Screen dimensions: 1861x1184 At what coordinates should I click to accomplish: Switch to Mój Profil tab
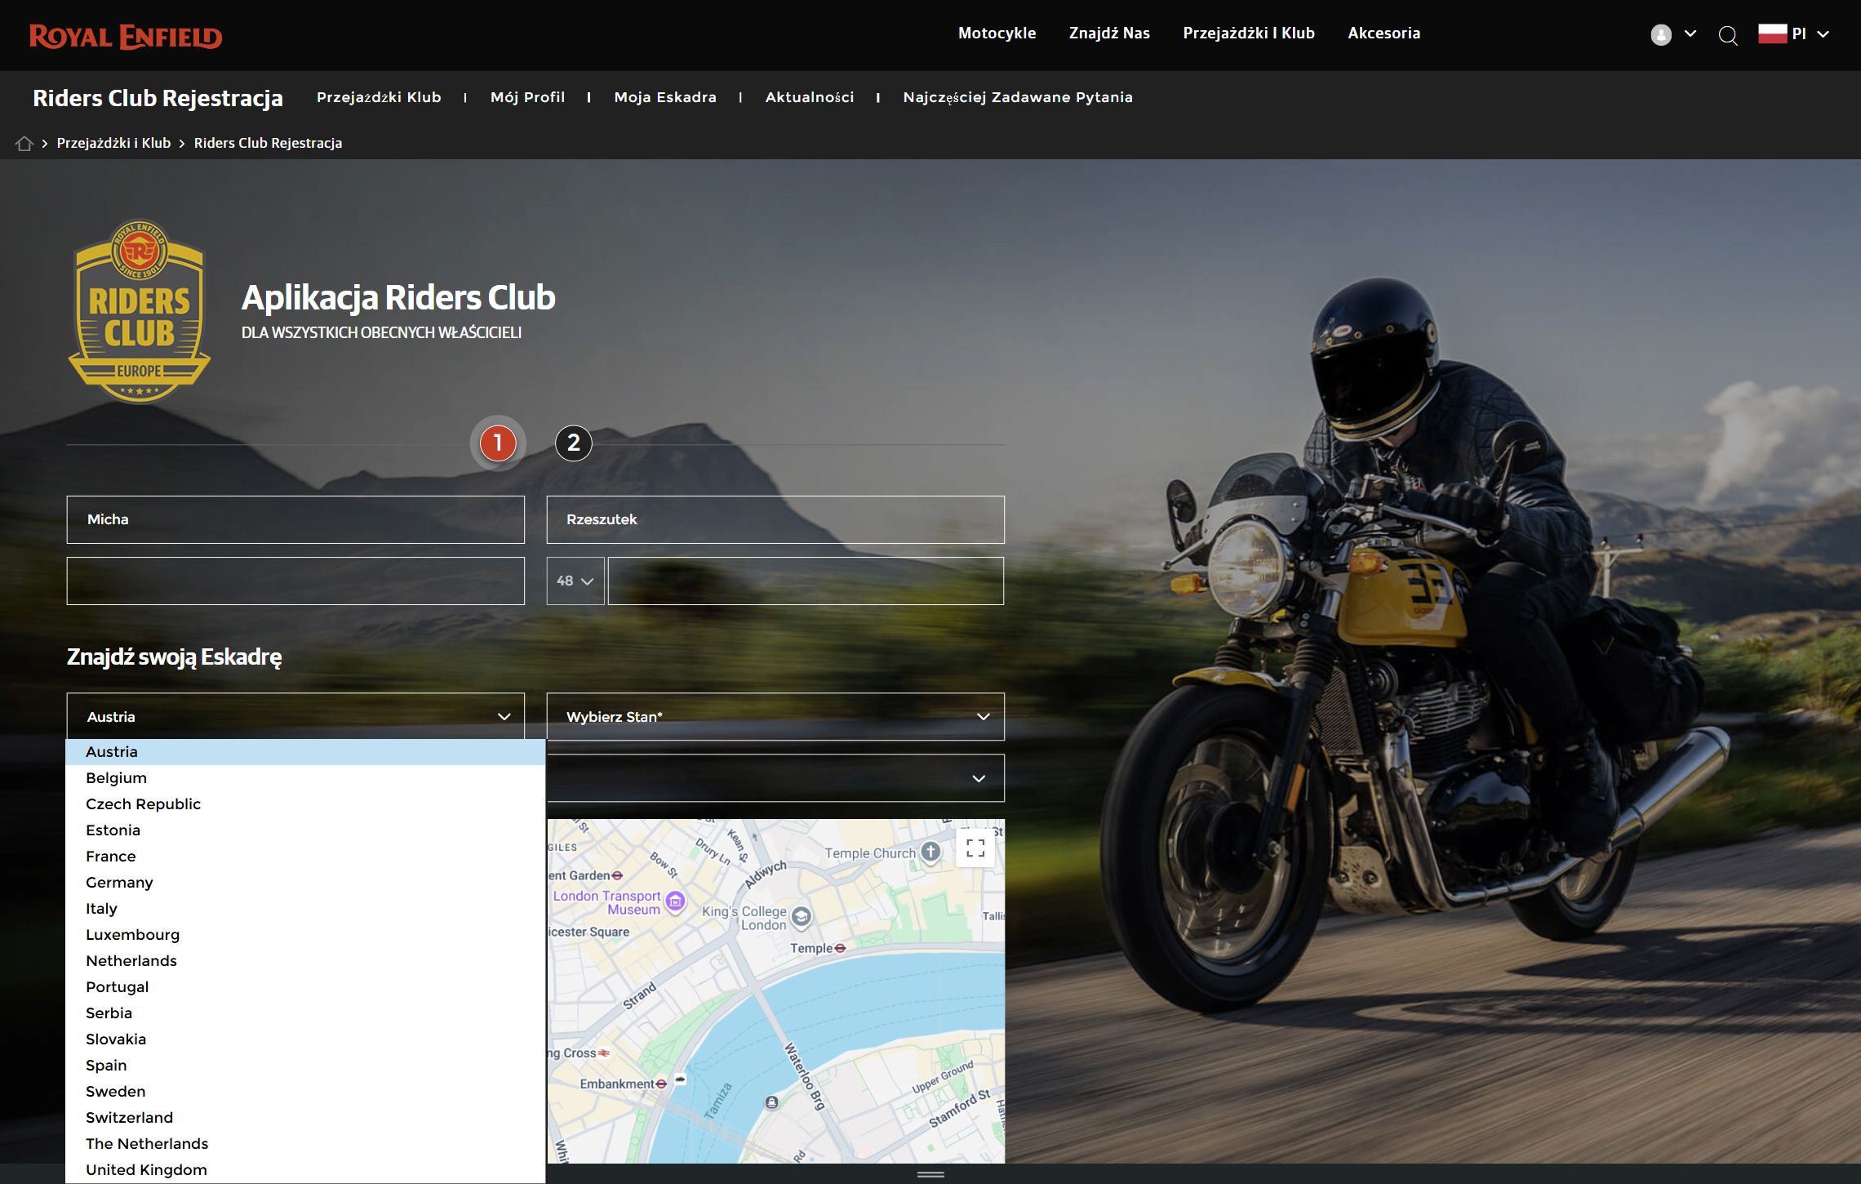click(x=527, y=97)
